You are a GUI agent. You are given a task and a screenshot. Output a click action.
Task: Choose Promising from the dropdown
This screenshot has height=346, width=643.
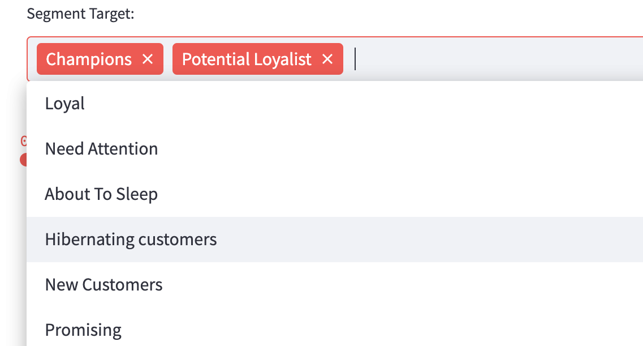point(83,330)
